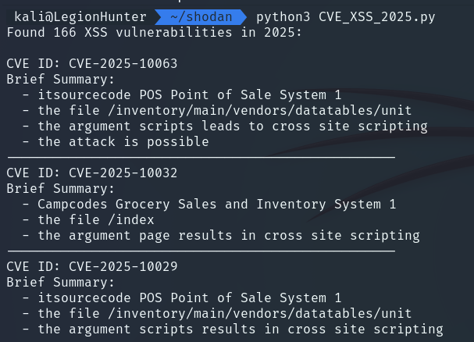This screenshot has width=474, height=342.
Task: Click the separator line below CVE-2025-10032 entry
Action: [201, 251]
